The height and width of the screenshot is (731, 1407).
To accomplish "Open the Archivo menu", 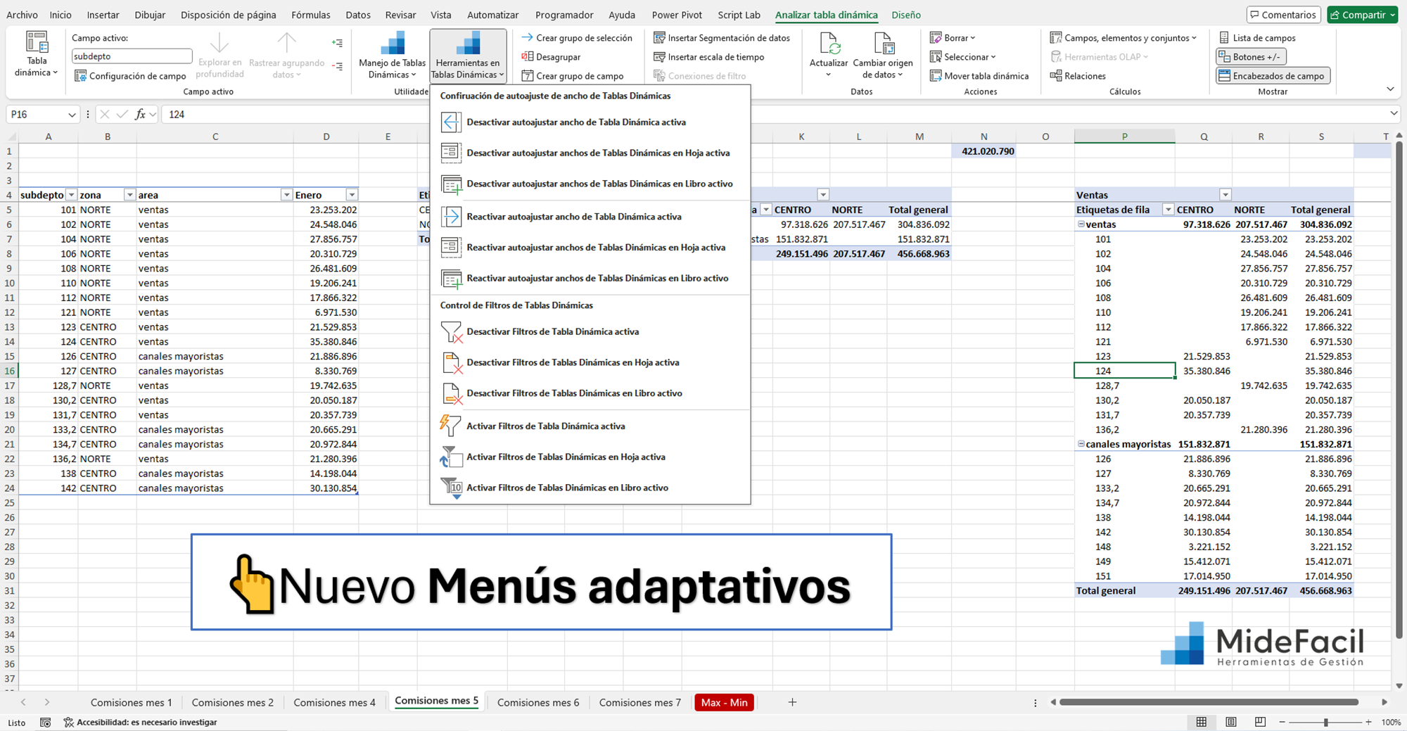I will (22, 15).
